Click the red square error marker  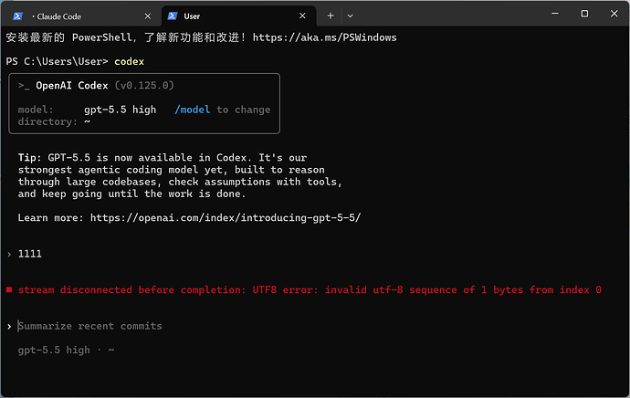(x=9, y=289)
